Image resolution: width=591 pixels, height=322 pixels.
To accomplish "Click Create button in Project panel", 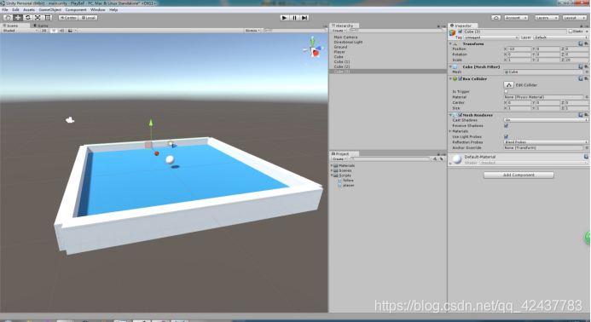I will point(339,159).
